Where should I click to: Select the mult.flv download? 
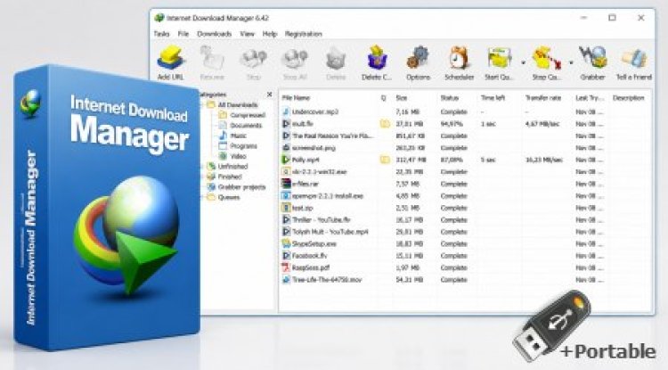303,124
